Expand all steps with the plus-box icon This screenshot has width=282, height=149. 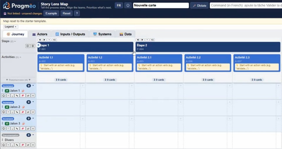pyautogui.click(x=33, y=46)
